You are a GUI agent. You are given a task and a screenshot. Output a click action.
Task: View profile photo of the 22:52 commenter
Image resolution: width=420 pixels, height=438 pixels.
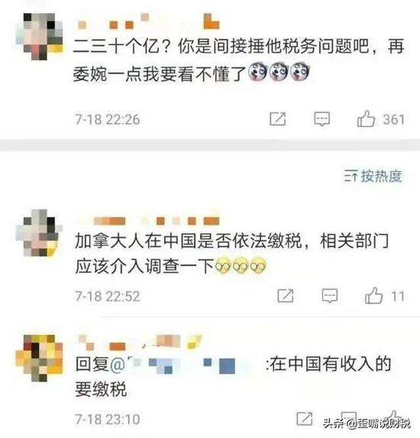click(x=39, y=232)
